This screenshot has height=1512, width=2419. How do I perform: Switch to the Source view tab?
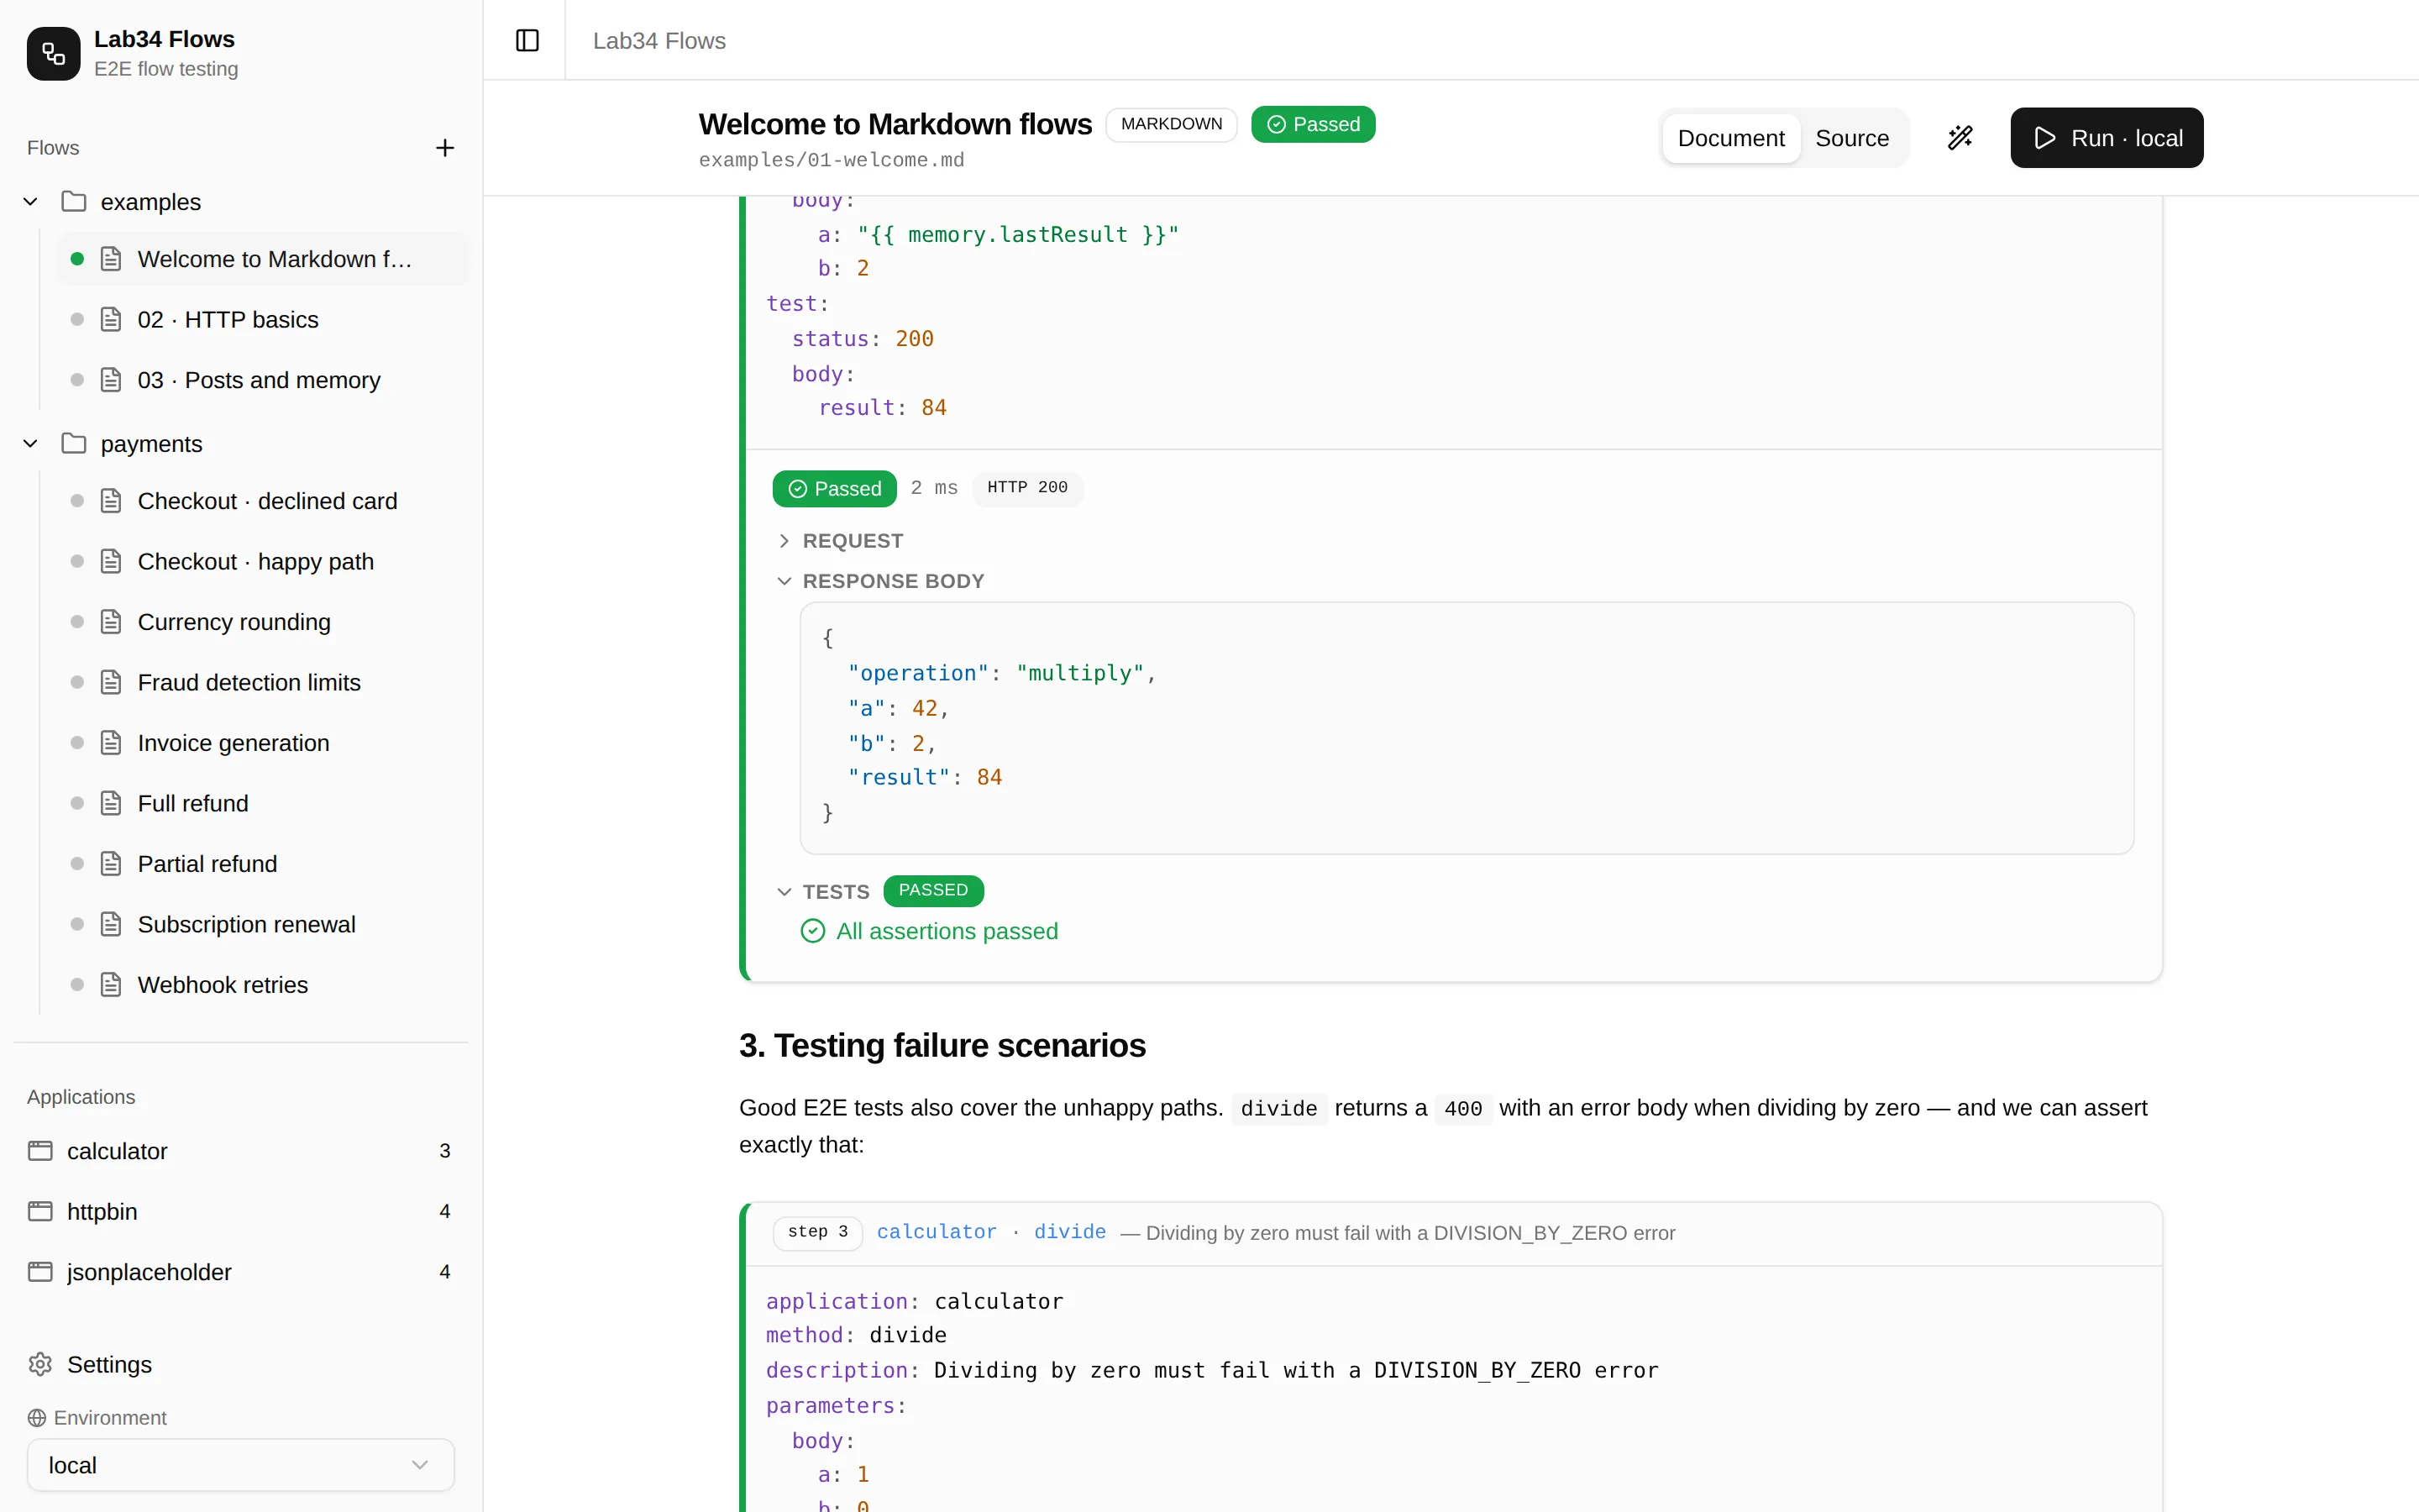point(1851,138)
